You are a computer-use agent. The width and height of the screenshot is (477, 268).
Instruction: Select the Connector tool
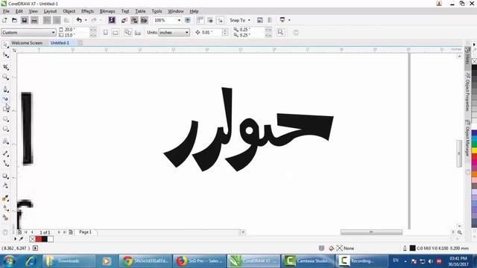pos(5,164)
